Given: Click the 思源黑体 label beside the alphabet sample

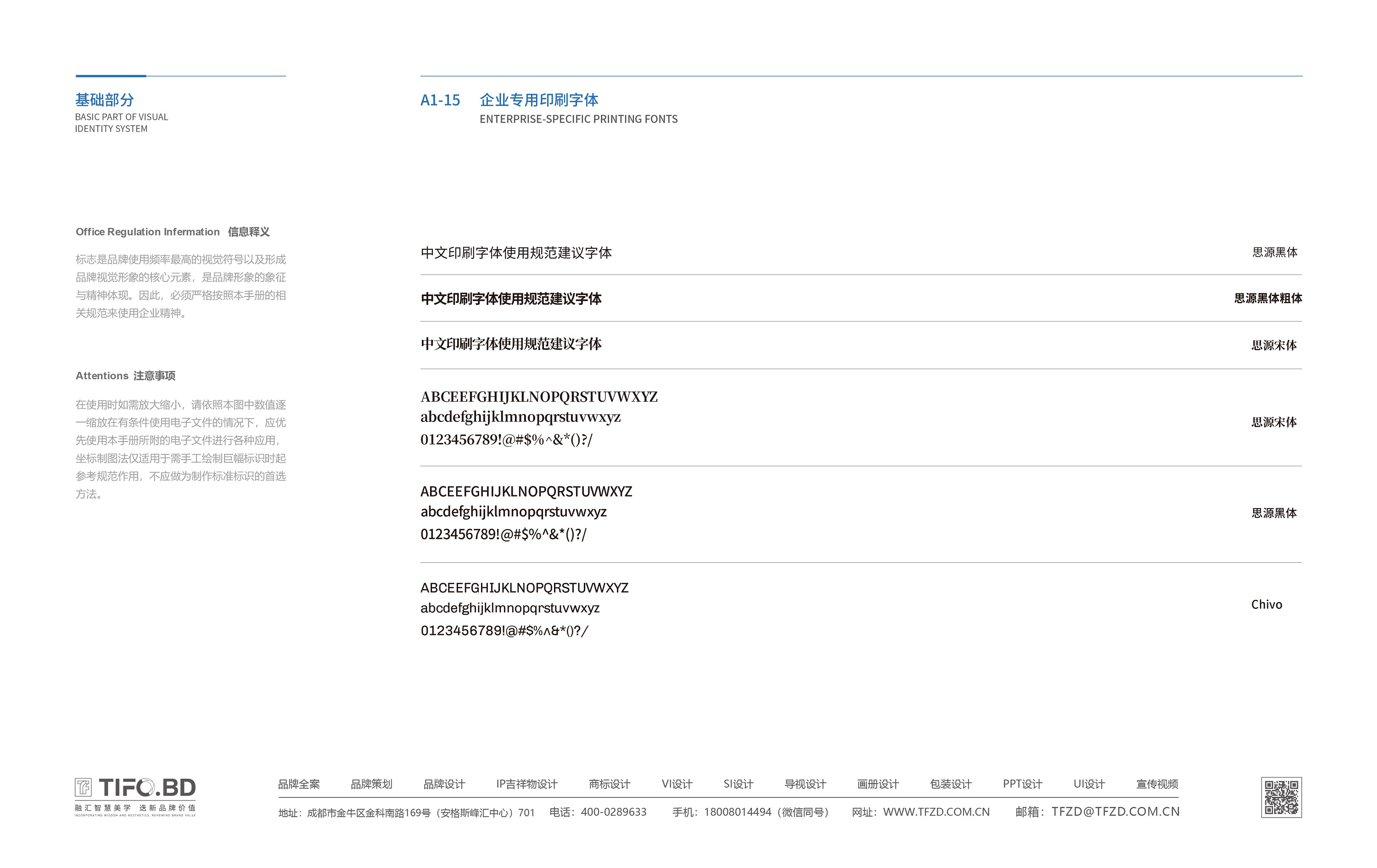Looking at the screenshot, I should pos(1274,513).
